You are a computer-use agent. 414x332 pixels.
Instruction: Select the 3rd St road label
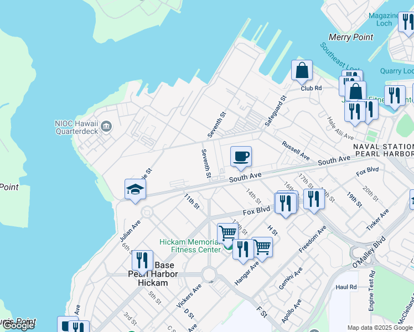pyautogui.click(x=130, y=319)
